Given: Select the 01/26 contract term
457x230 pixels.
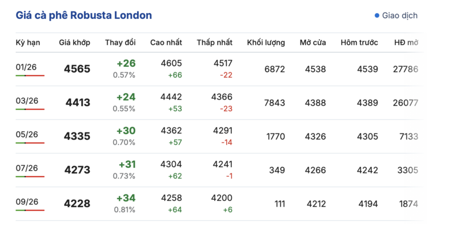Looking at the screenshot, I should [x=27, y=67].
